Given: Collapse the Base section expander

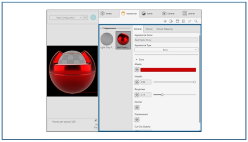Looking at the screenshot, I should pos(136,60).
